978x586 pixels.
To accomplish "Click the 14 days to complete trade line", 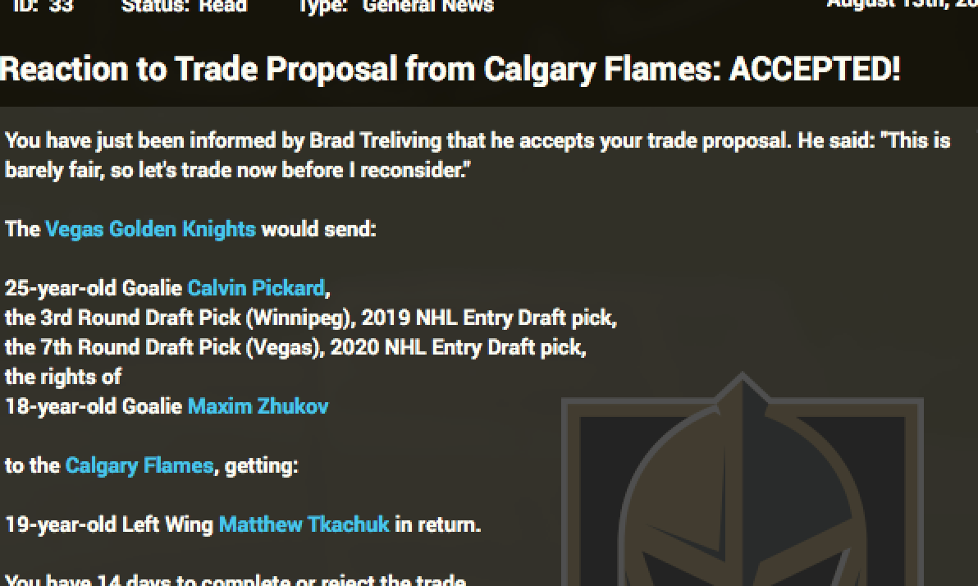I will (x=235, y=580).
